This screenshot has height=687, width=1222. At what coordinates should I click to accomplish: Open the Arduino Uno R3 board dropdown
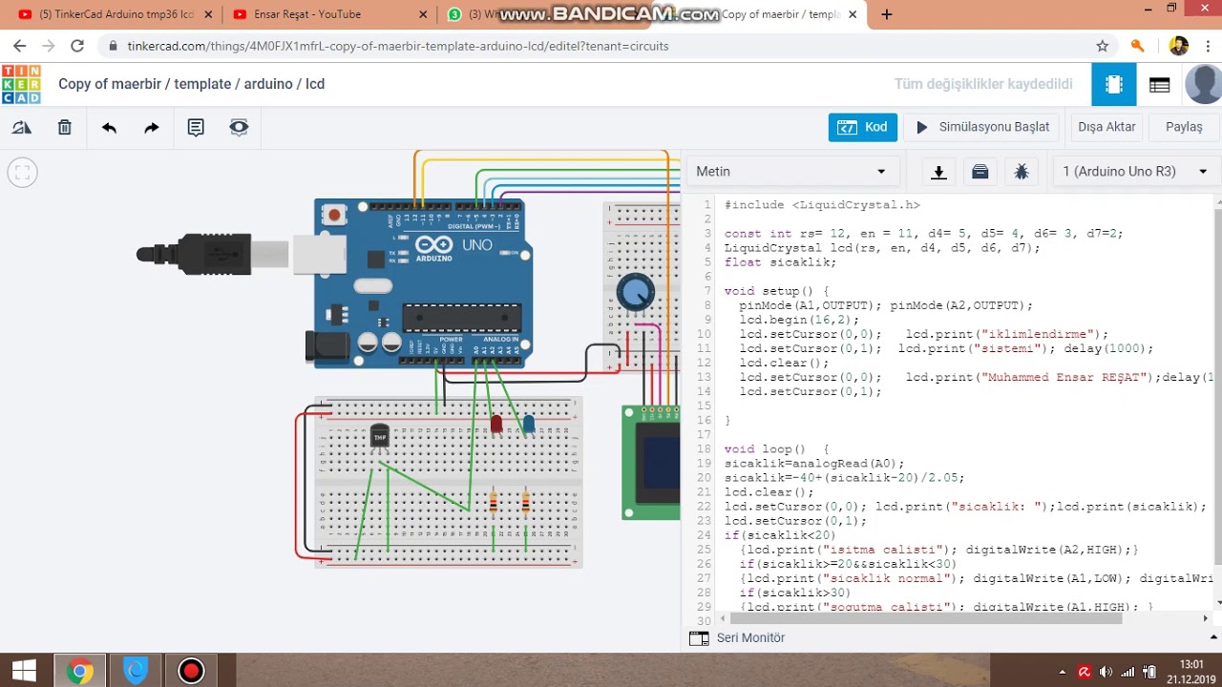click(x=1135, y=172)
